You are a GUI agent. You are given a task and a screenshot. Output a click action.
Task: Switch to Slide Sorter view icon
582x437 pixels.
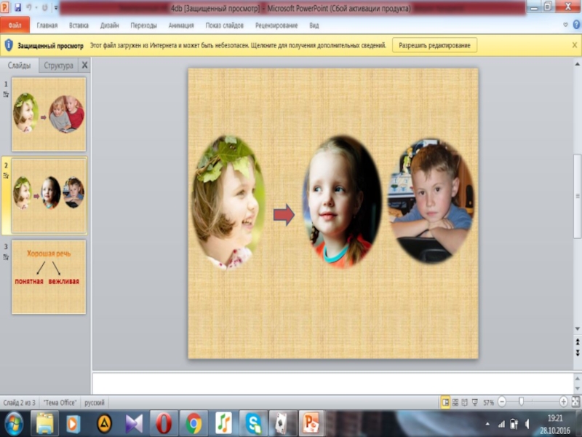pyautogui.click(x=455, y=402)
